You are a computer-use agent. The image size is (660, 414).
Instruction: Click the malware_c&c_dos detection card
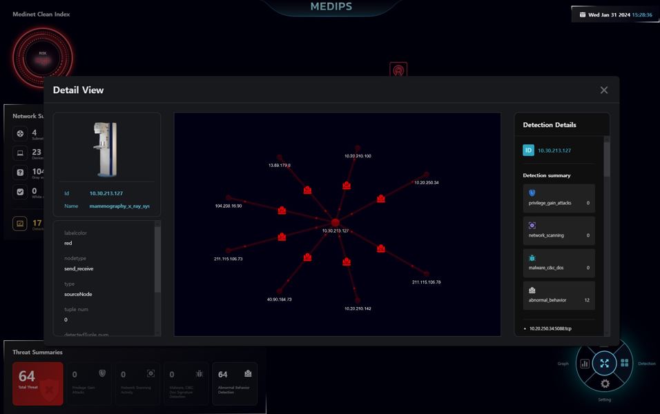tap(559, 263)
